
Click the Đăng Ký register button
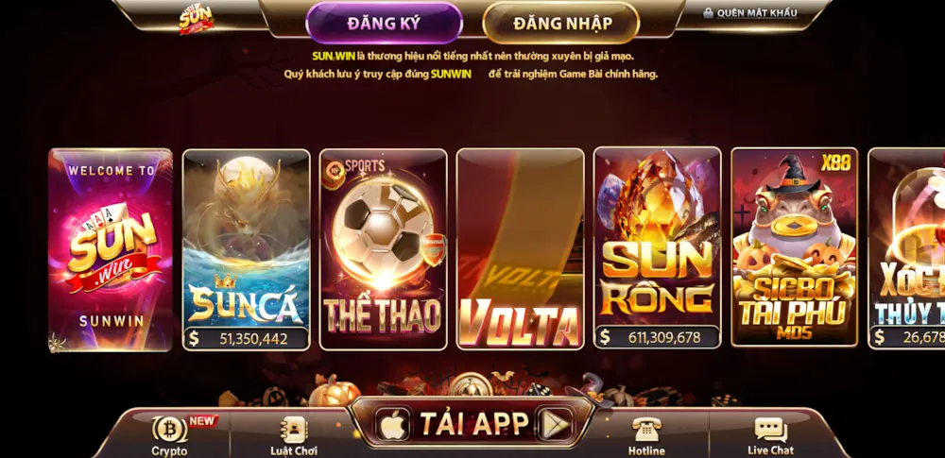pyautogui.click(x=384, y=23)
